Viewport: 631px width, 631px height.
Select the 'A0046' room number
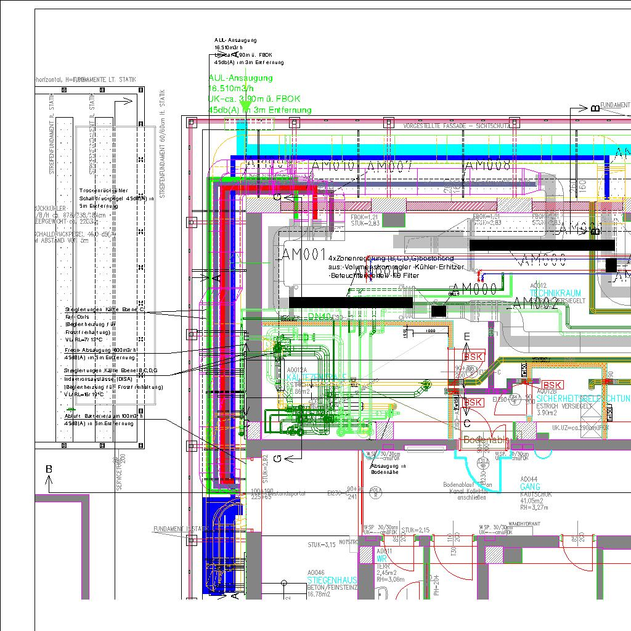click(316, 572)
